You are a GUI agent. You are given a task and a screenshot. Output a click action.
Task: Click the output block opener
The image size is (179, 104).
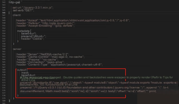point(22,70)
